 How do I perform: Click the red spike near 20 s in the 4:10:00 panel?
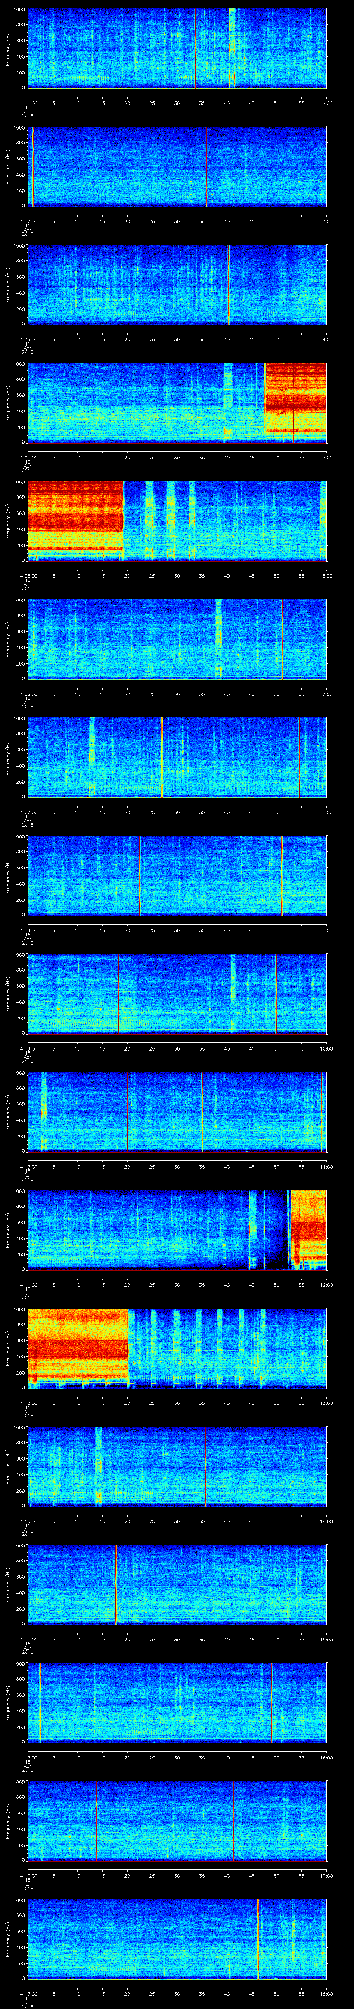[x=128, y=1111]
